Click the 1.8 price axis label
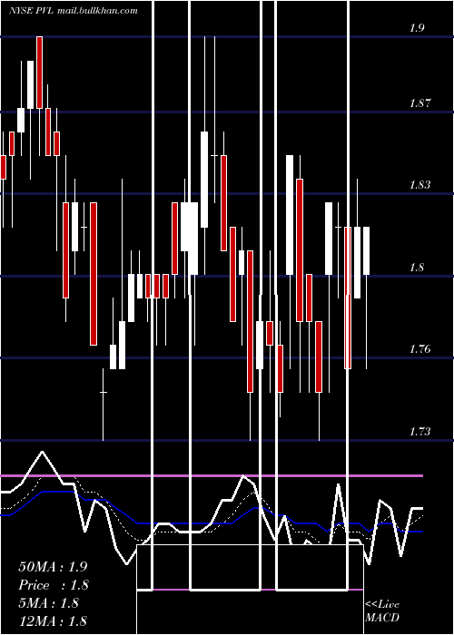Viewport: 454px width, 635px height. pyautogui.click(x=417, y=268)
